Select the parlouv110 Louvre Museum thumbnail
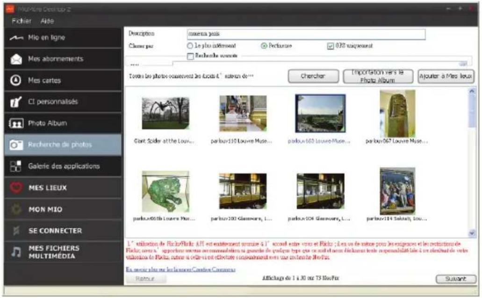 click(x=243, y=114)
